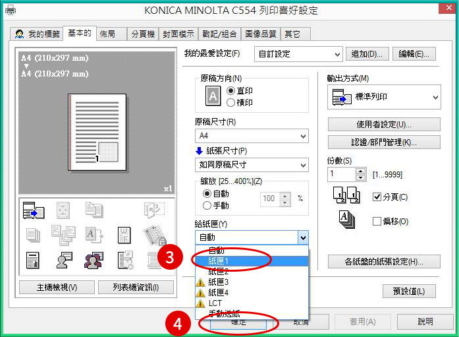Click the printer icon in the title bar

tap(11, 11)
